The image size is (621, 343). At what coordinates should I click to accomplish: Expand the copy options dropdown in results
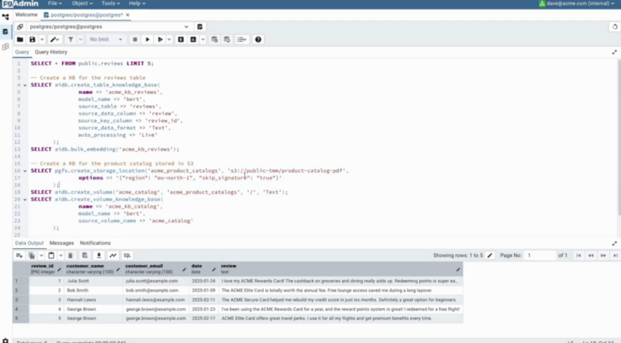click(41, 256)
